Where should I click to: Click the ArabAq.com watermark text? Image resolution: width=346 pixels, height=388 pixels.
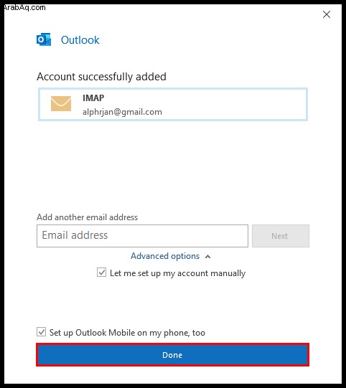(x=24, y=7)
